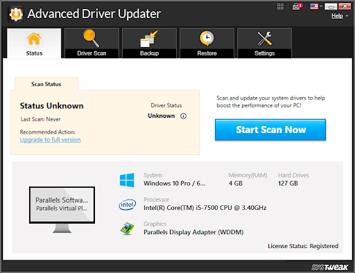Click the notifications icon with red badge
The height and width of the screenshot is (273, 355).
point(297,6)
